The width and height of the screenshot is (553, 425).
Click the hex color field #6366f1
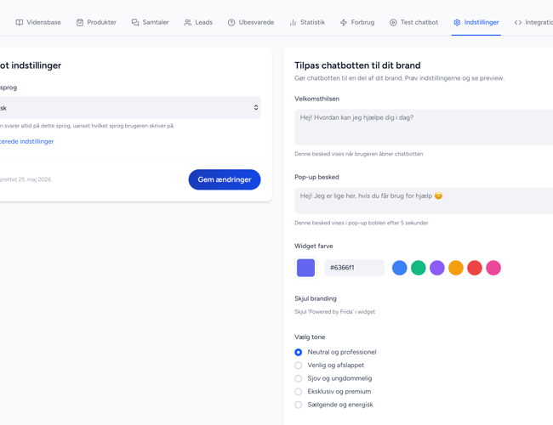355,268
